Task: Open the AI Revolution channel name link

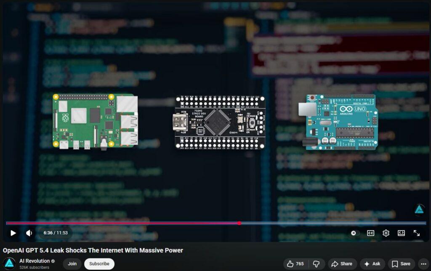Action: pos(35,261)
